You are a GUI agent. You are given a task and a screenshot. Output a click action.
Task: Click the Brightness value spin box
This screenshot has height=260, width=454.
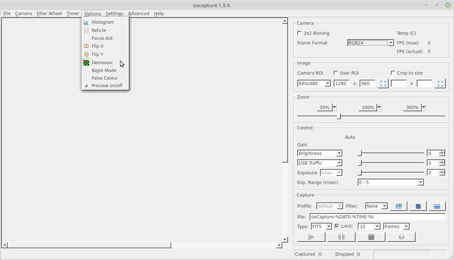click(x=436, y=153)
